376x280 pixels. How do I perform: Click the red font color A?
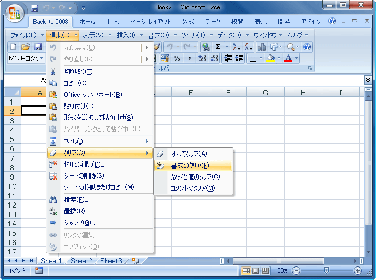click(x=288, y=58)
